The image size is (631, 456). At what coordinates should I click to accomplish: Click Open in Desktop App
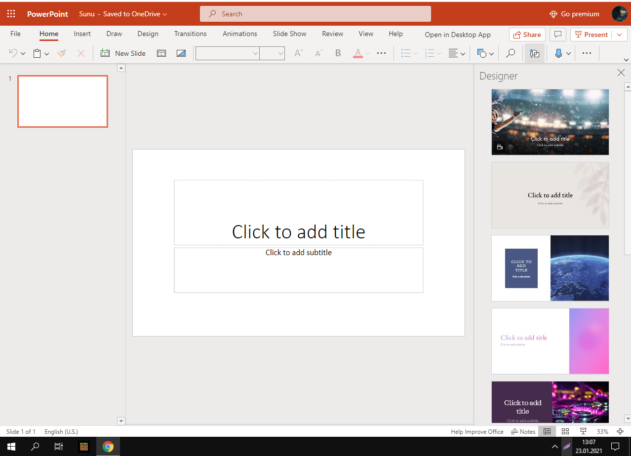(458, 35)
